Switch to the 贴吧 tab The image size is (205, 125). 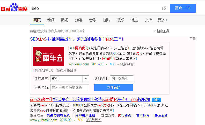coord(65,20)
